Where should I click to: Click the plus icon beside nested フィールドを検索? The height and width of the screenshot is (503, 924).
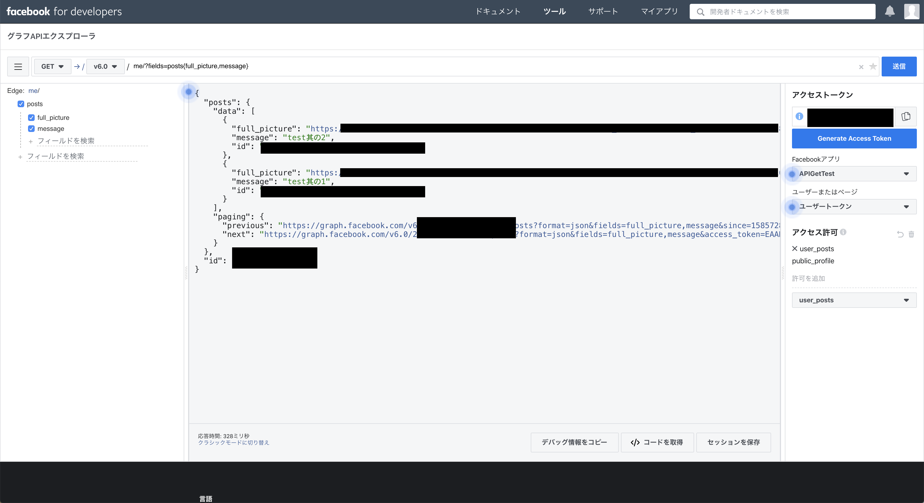[31, 142]
